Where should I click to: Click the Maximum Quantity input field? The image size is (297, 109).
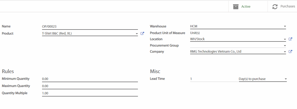click(90, 86)
